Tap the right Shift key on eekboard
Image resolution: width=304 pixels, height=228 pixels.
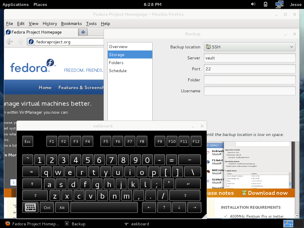(185, 195)
